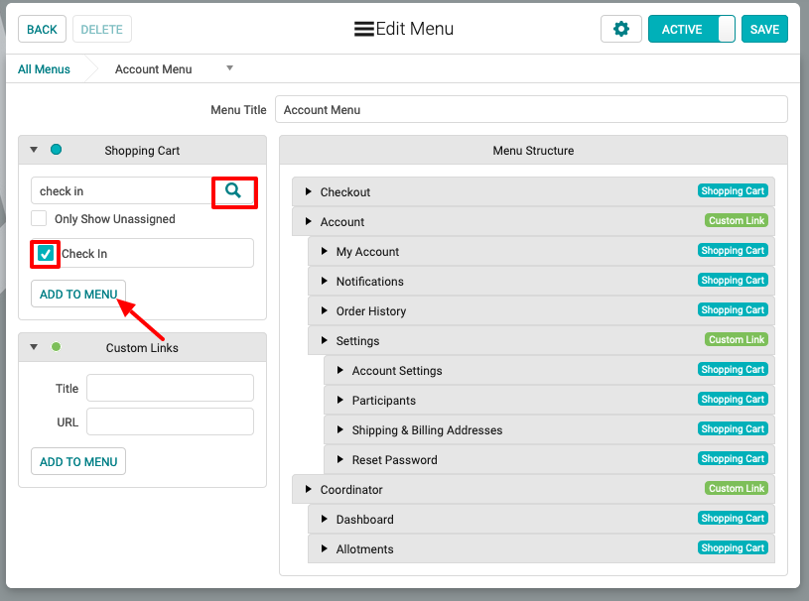The height and width of the screenshot is (601, 809).
Task: Expand the Allotments item
Action: (324, 549)
